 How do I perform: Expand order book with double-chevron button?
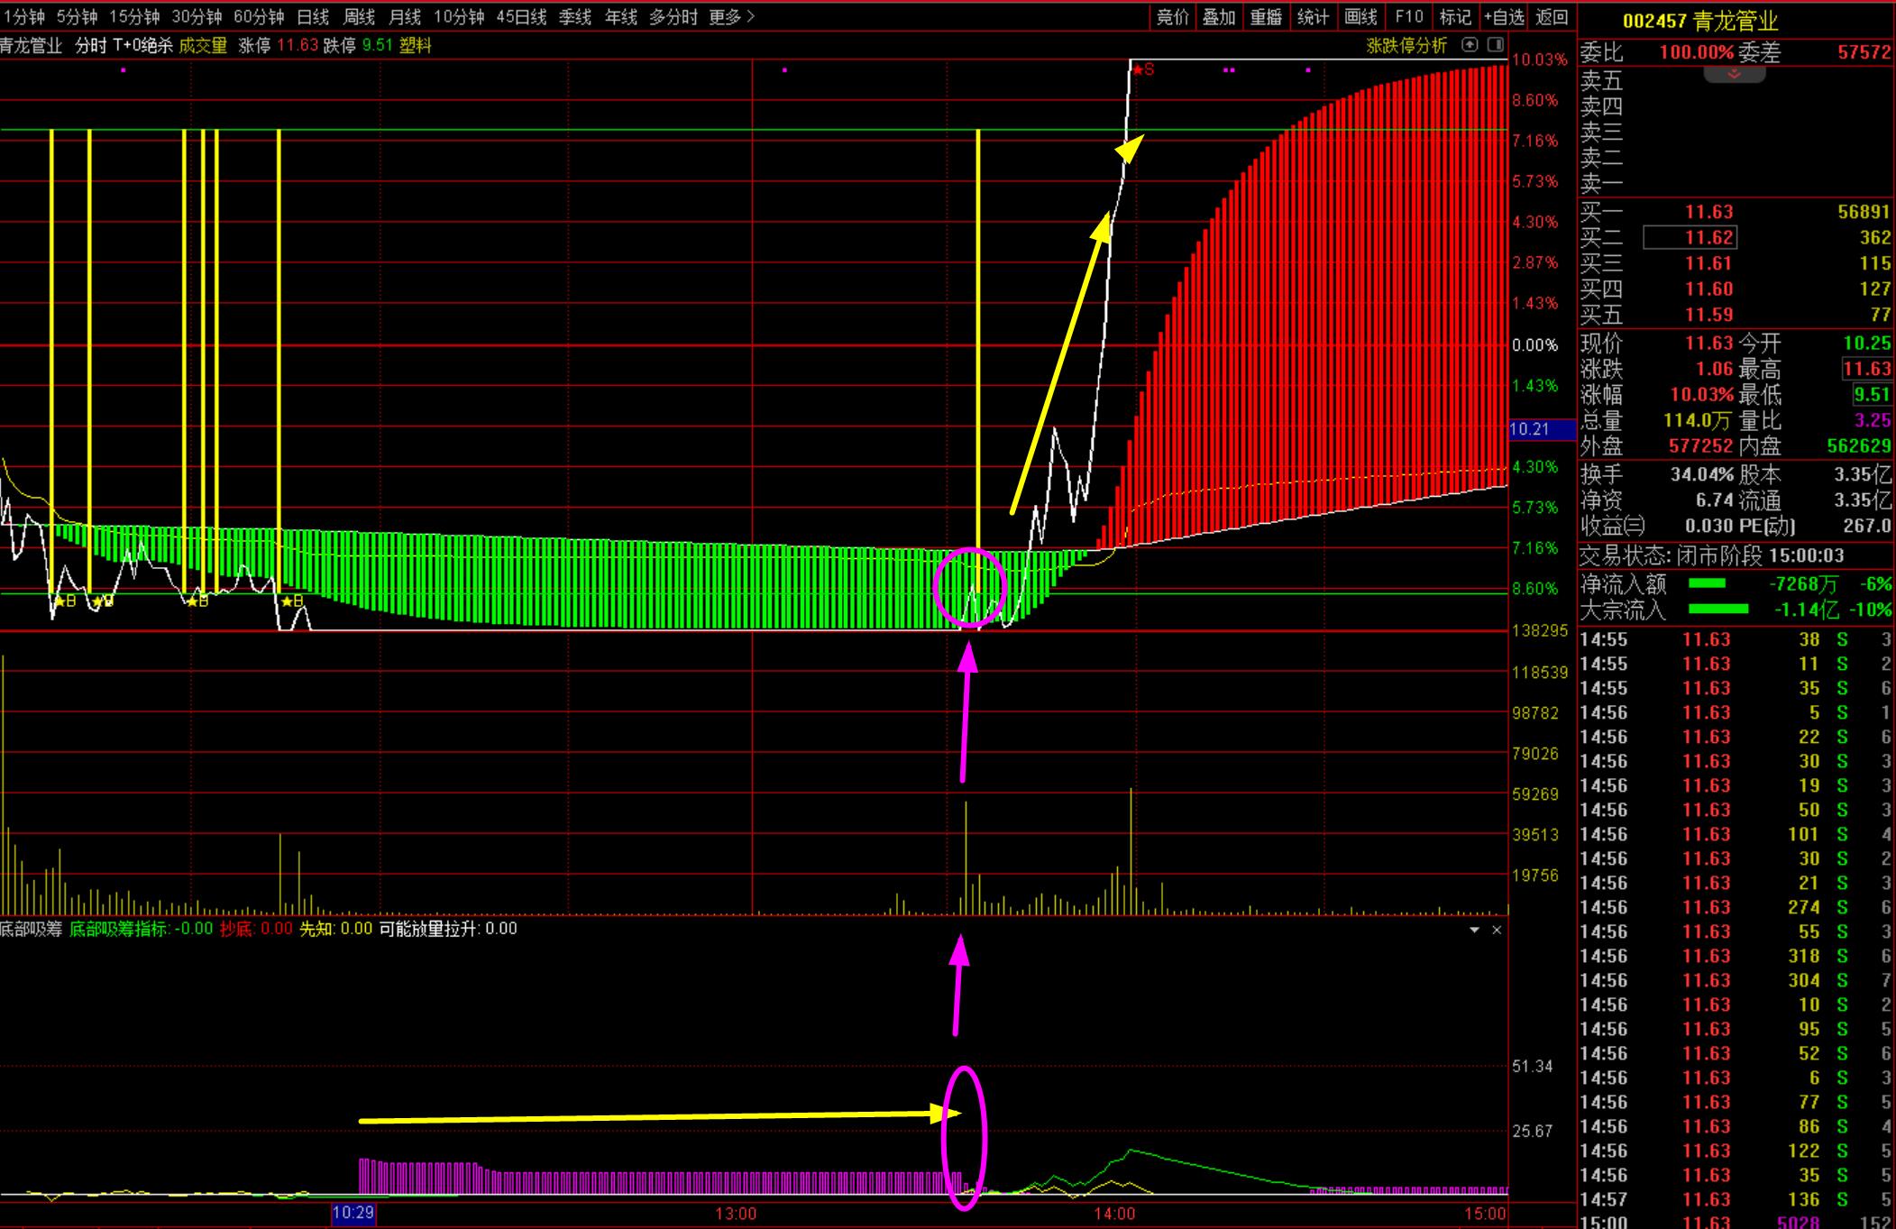[1734, 75]
